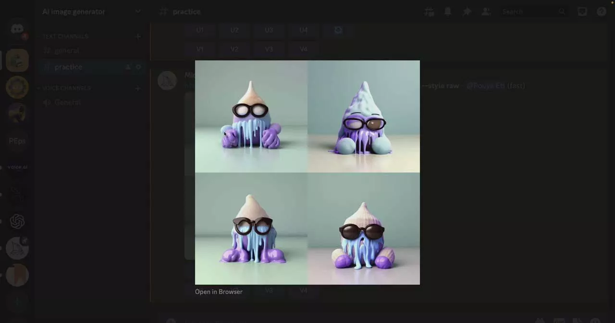Open the voice.ai server in sidebar
This screenshot has width=615, height=323.
[x=17, y=167]
